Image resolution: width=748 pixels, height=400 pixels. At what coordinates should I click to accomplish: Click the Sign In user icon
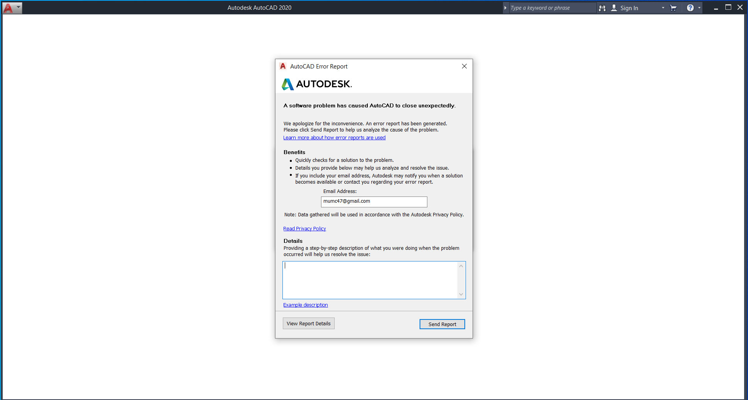tap(614, 8)
